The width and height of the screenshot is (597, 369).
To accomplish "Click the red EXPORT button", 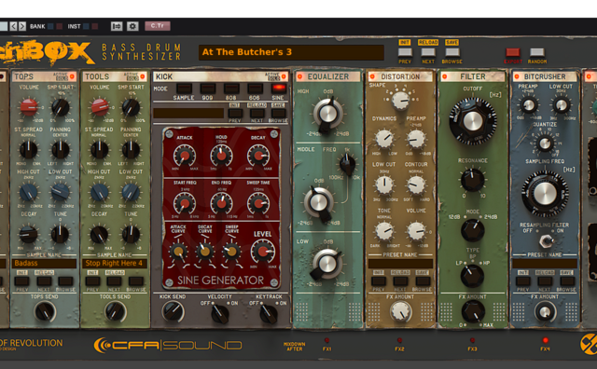I will coord(512,52).
